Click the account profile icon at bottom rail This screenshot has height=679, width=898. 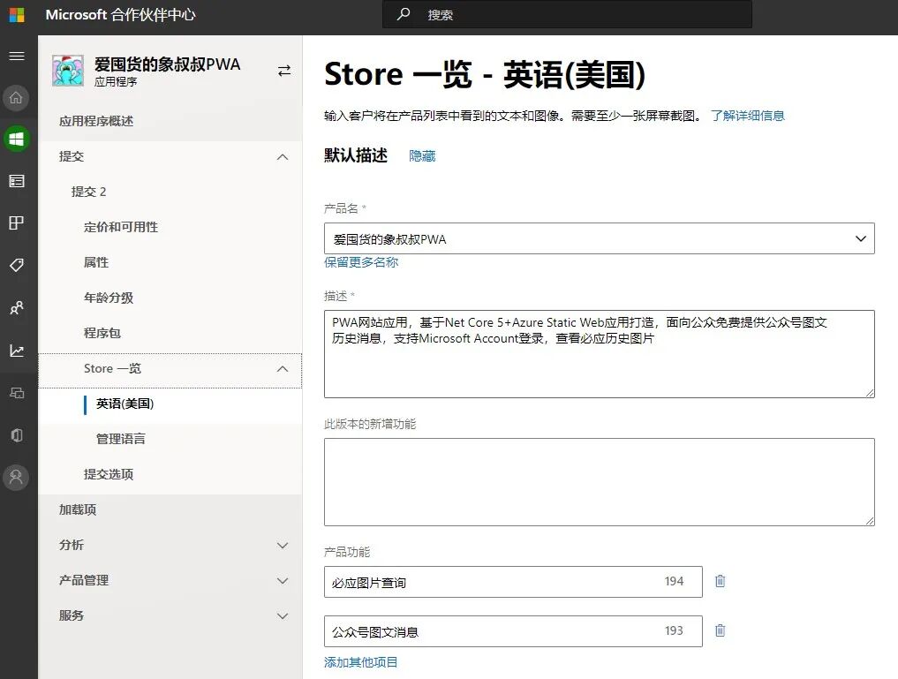click(16, 477)
